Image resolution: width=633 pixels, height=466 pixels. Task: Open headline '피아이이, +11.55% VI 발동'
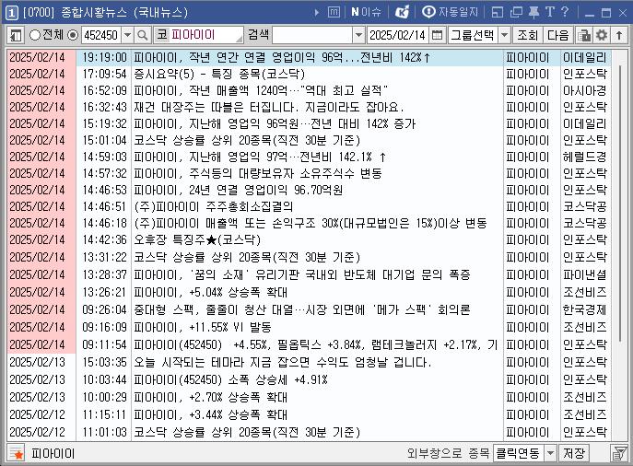tap(203, 327)
